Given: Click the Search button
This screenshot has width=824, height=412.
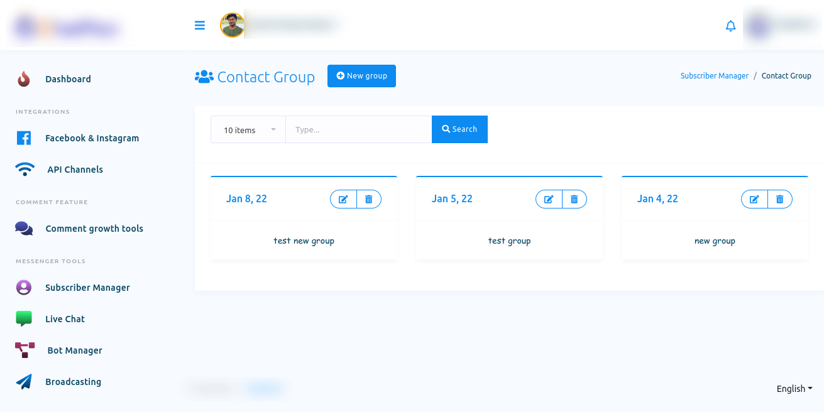Looking at the screenshot, I should [459, 129].
